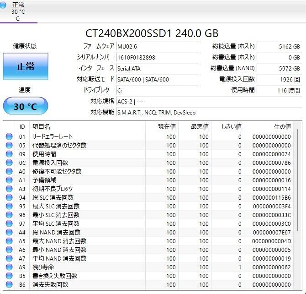Screen dimensions: 306x294
Task: Click the features field S.M.A.R.T., NCQ, TRIM, DevSleep
Action: coord(209,113)
